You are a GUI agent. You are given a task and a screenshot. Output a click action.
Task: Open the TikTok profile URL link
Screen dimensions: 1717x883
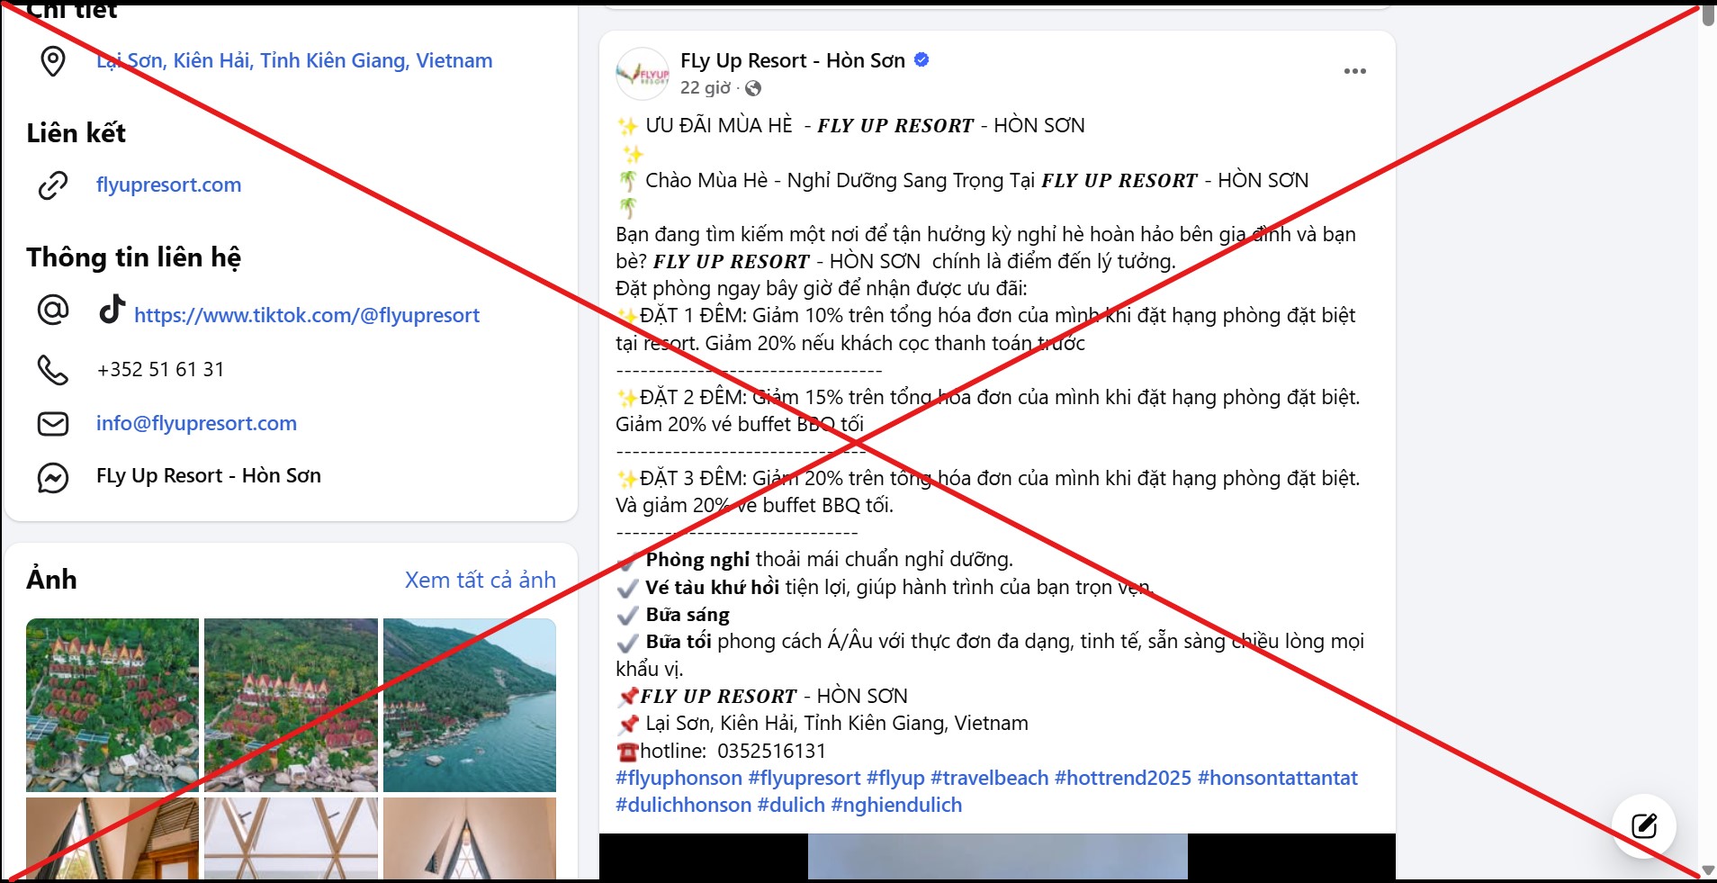[x=307, y=315]
